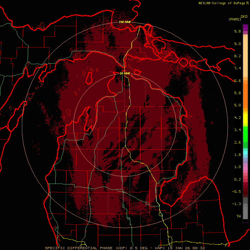Viewport: 250px width, 250px height.
Task: Click the 50 NMI range ring label
Action: point(125,73)
